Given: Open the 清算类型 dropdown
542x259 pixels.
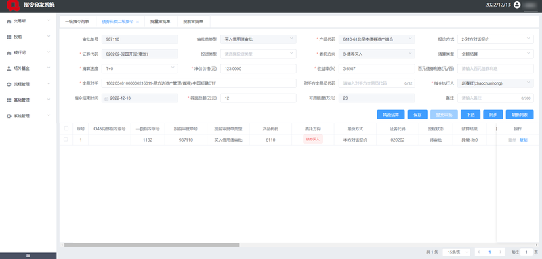Looking at the screenshot, I should click(495, 54).
